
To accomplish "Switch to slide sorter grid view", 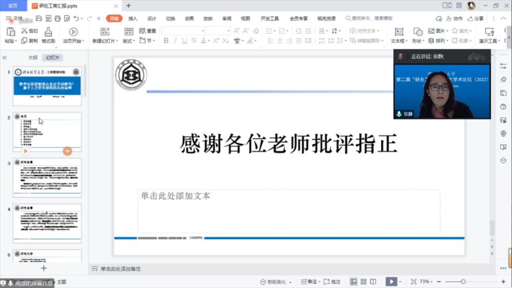I will [364, 282].
